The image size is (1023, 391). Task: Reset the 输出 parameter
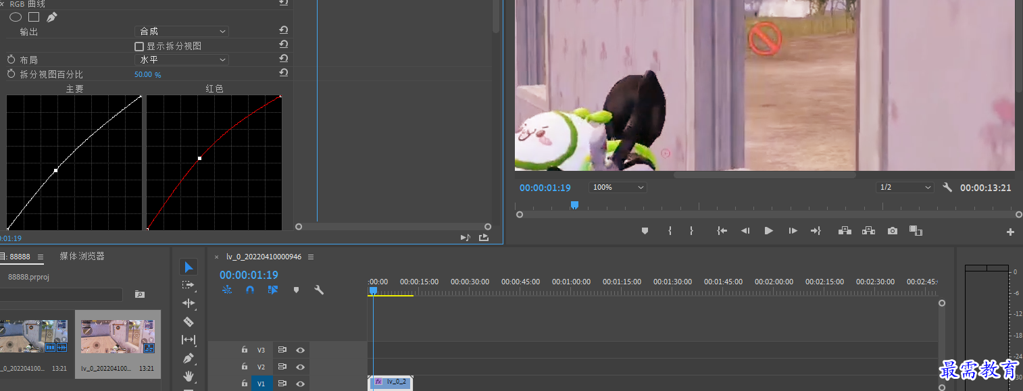284,30
